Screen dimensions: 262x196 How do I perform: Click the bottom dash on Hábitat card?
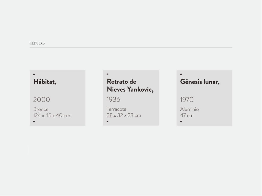[34, 122]
